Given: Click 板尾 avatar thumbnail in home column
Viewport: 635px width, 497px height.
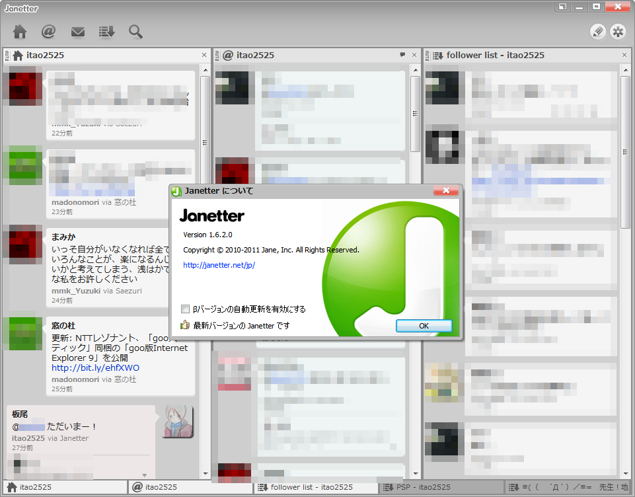Looking at the screenshot, I should pos(178,422).
